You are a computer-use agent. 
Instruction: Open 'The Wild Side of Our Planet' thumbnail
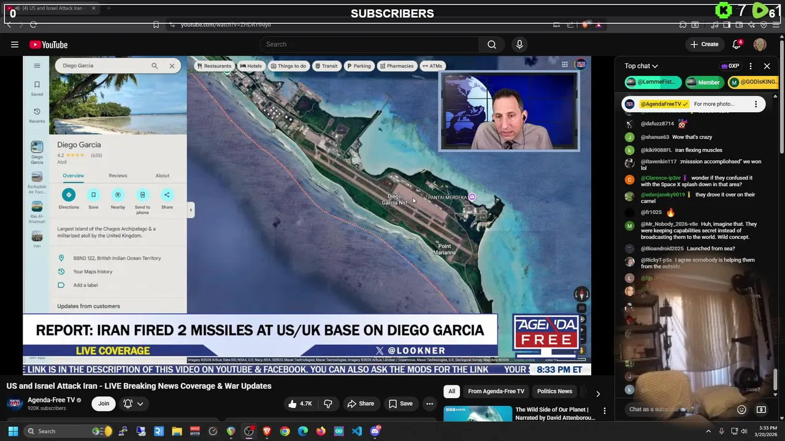click(478, 413)
